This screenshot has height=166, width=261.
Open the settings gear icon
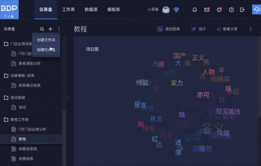point(219,10)
